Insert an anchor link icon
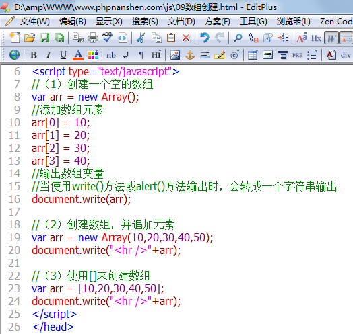Viewport: 353px width, 334px height. 190,55
